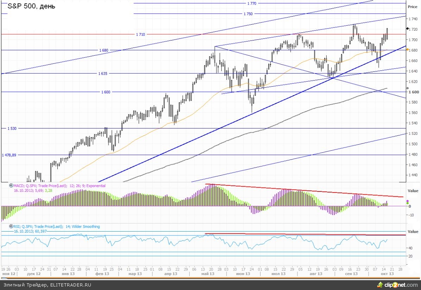421x290 pixels.
Task: Click the orange moving-average marker on price axis
Action: point(407,50)
